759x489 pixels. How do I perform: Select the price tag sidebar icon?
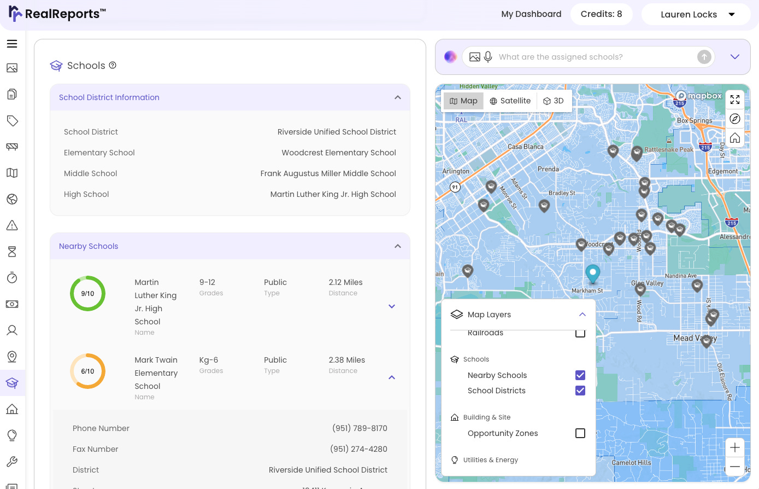click(x=12, y=120)
